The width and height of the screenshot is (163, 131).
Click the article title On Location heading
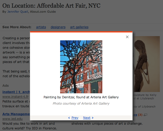coord(51,6)
